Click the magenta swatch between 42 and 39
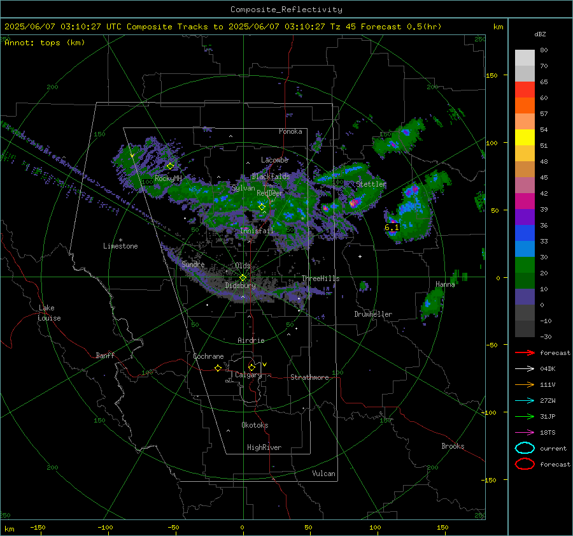 point(525,201)
